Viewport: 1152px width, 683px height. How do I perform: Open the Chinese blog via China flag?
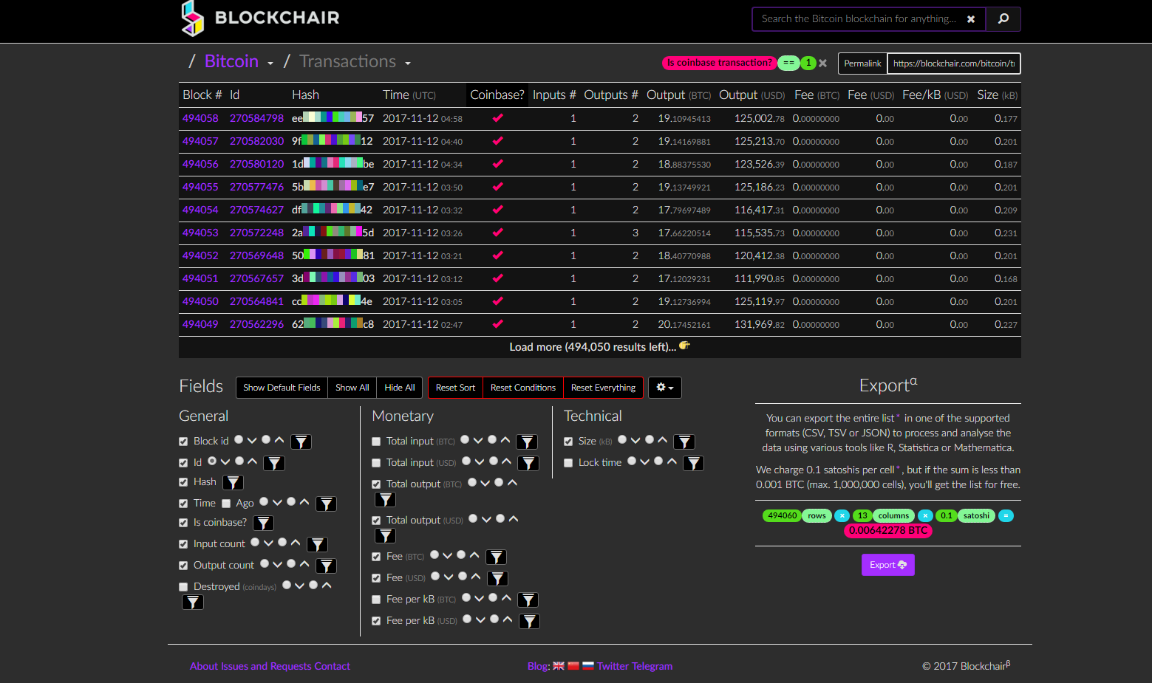[x=573, y=666]
